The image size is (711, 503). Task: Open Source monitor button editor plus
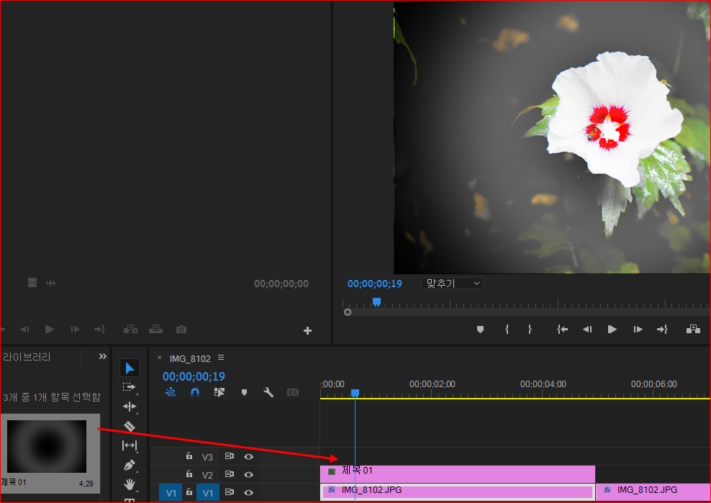tap(307, 330)
